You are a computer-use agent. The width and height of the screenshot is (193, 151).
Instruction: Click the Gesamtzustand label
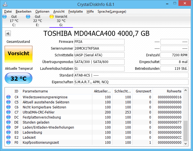coord(18,42)
